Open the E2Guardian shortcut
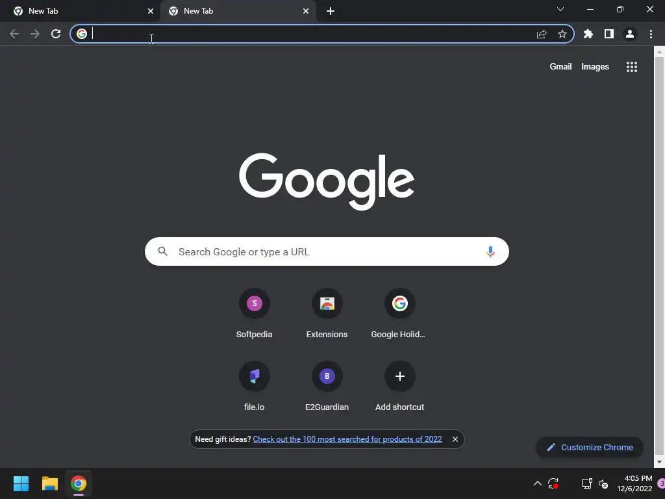665x499 pixels. 327,387
